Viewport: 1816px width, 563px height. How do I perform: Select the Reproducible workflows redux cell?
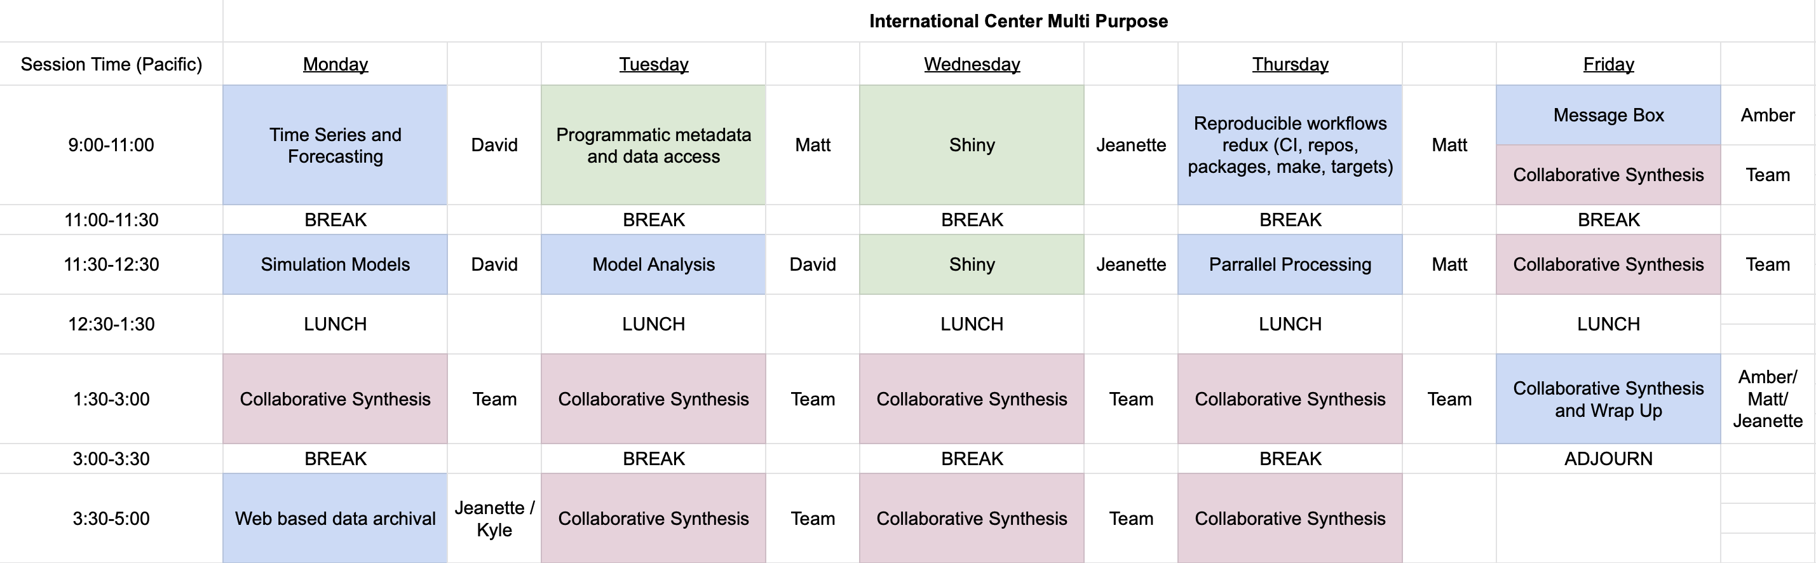click(x=1290, y=145)
